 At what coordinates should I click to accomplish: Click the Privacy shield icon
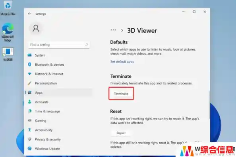click(x=30, y=139)
